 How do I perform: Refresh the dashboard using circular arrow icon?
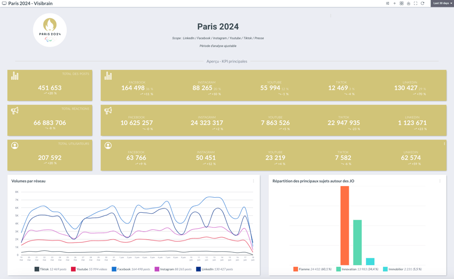(422, 4)
